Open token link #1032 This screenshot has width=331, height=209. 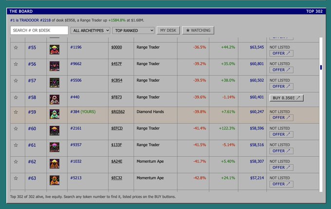coord(76,161)
